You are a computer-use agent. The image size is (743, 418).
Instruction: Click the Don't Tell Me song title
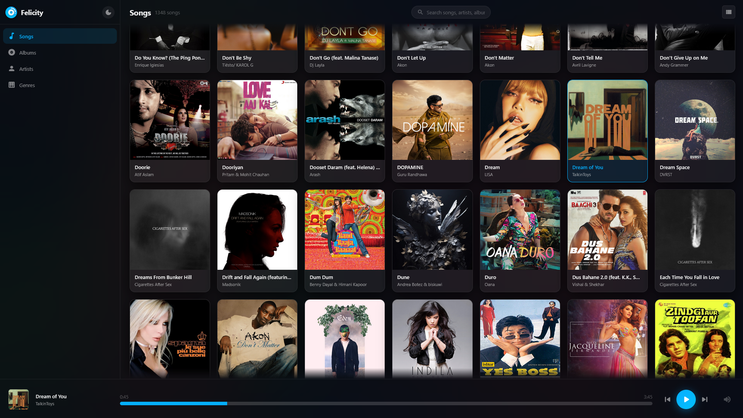587,58
